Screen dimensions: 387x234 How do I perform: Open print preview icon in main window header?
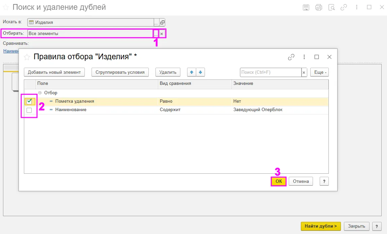click(331, 7)
